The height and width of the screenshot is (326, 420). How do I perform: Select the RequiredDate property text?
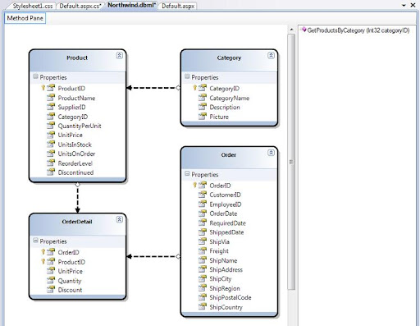pyautogui.click(x=227, y=223)
